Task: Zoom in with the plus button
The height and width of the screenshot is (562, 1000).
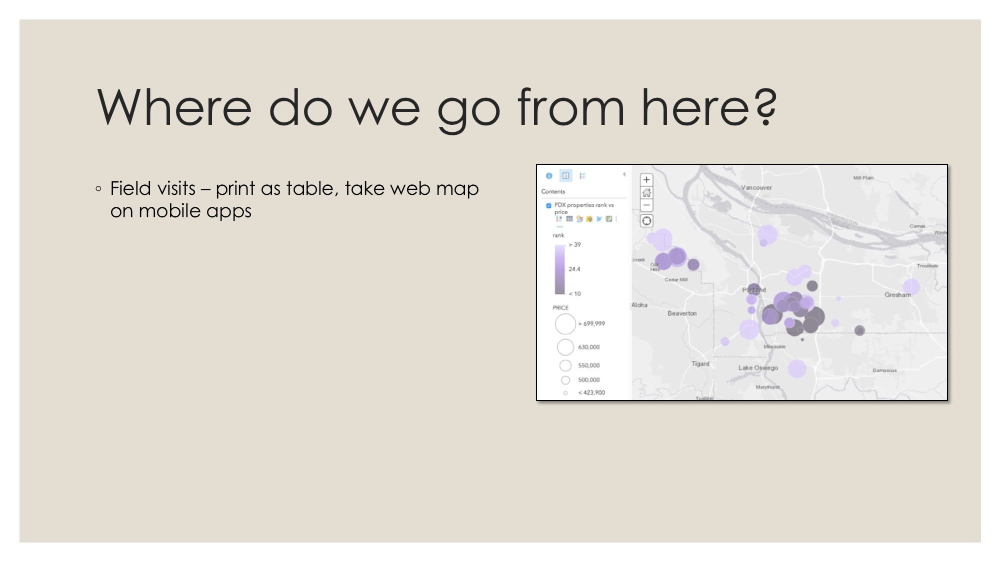Action: pos(646,180)
